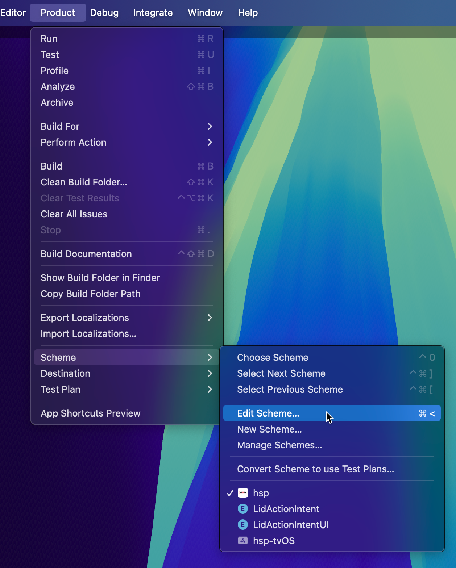Viewport: 456px width, 568px height.
Task: Click the LidActionIntent extension icon
Action: pos(242,509)
